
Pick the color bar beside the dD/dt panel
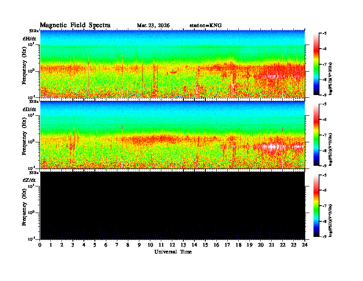click(x=316, y=135)
